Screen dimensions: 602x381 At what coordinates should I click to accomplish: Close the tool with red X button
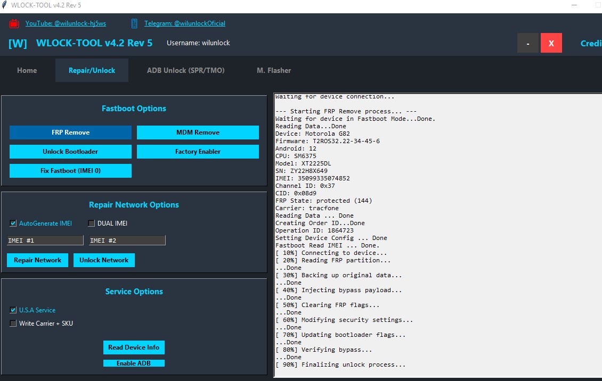pos(551,43)
